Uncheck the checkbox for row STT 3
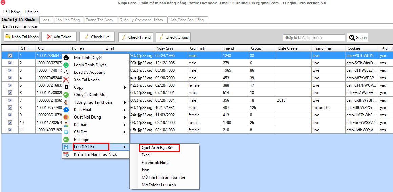 click(x=10, y=70)
